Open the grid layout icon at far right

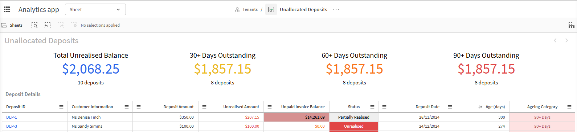(571, 25)
